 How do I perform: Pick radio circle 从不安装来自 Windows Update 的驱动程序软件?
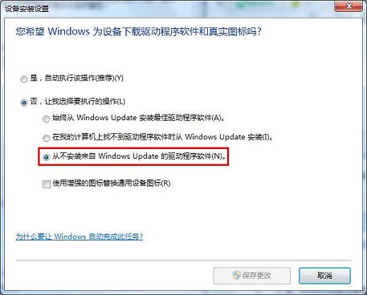(x=47, y=157)
